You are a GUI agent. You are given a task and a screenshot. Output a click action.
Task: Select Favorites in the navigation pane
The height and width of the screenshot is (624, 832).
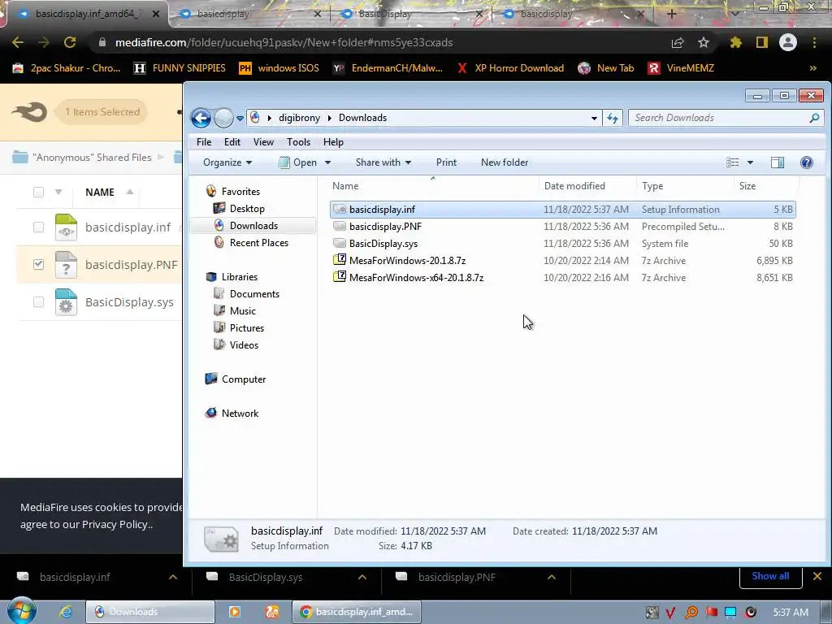[240, 192]
